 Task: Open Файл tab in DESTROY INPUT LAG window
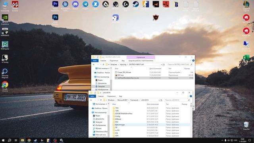click(x=95, y=61)
